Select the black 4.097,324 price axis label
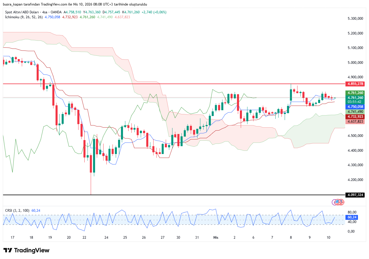369x259 pixels. [354, 195]
